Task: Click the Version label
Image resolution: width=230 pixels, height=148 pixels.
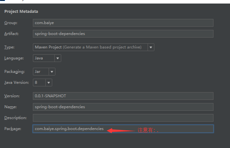Action: (x=12, y=96)
